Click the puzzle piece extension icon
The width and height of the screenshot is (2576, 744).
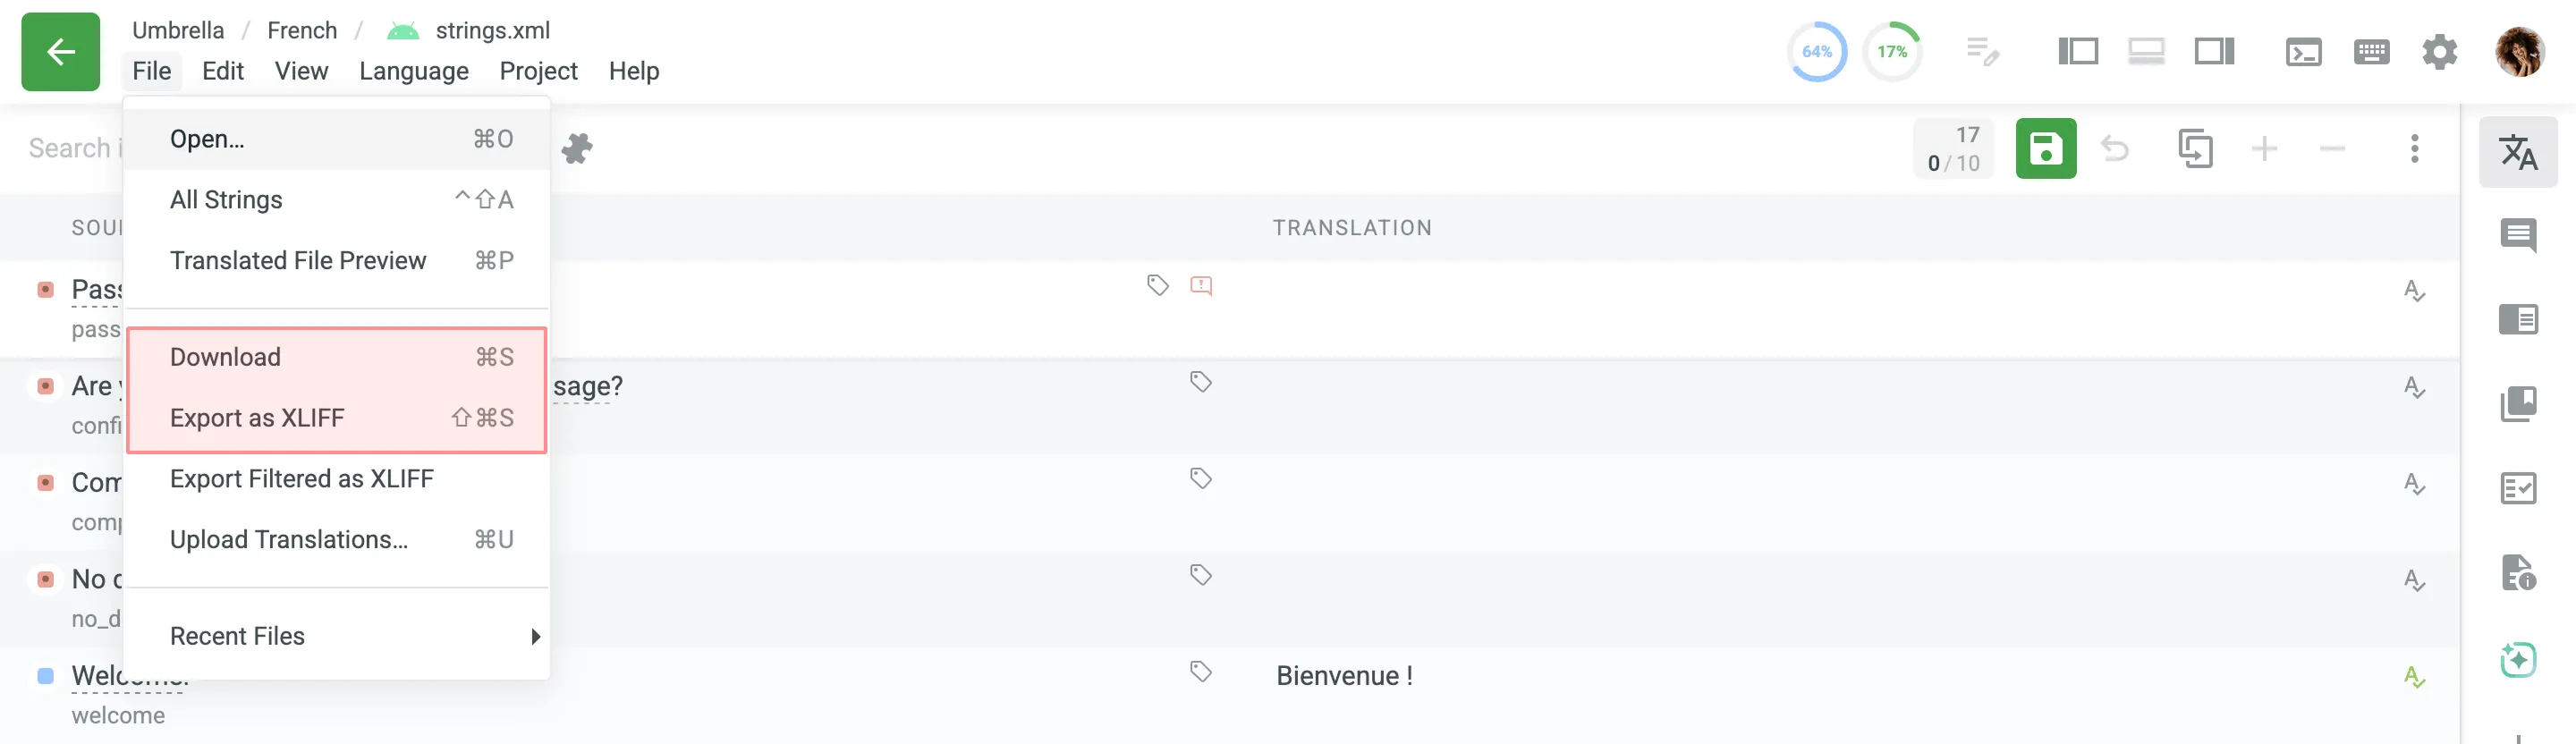(x=577, y=149)
